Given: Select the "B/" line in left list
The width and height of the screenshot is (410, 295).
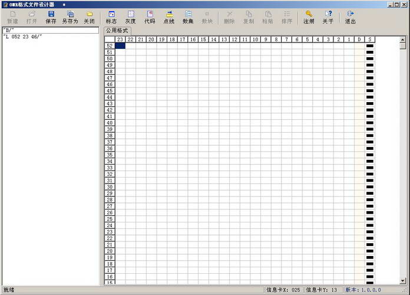Looking at the screenshot, I should tap(51, 30).
